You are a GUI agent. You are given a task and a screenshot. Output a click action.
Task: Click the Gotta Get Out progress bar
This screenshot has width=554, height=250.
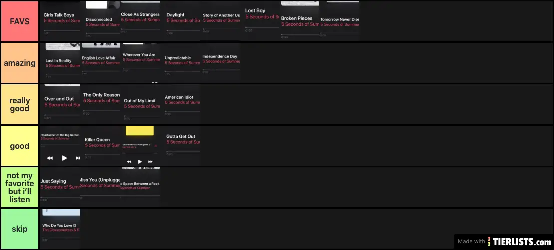[x=183, y=152]
